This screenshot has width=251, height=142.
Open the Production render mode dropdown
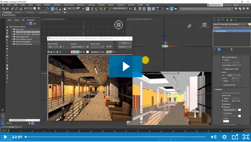click(x=125, y=47)
